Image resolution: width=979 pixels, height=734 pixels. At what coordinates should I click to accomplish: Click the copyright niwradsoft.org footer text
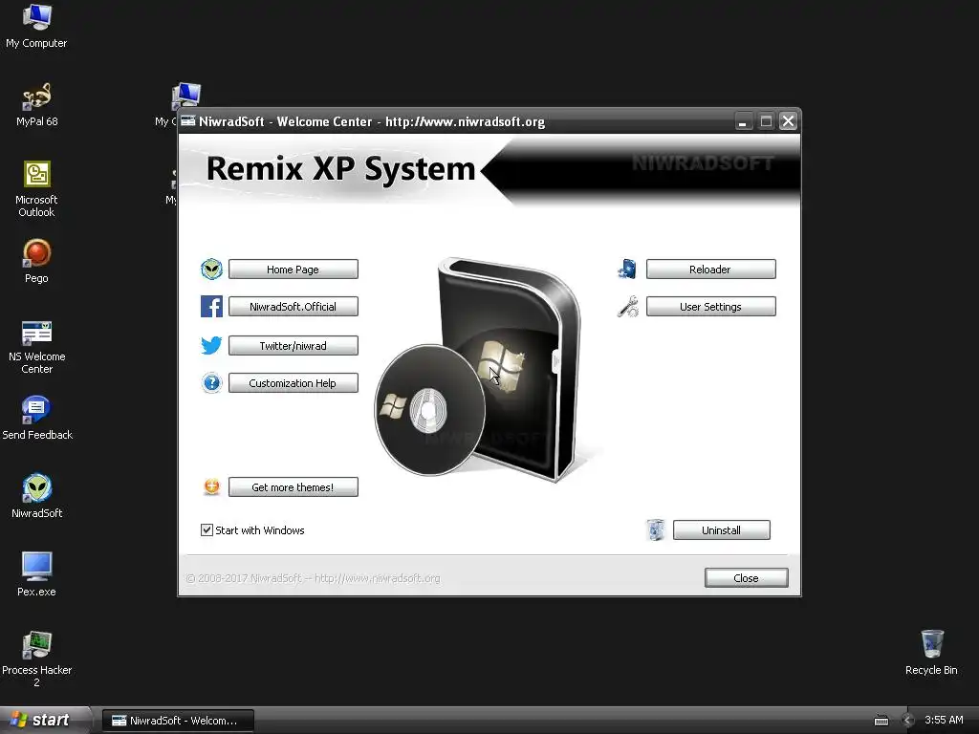click(314, 578)
